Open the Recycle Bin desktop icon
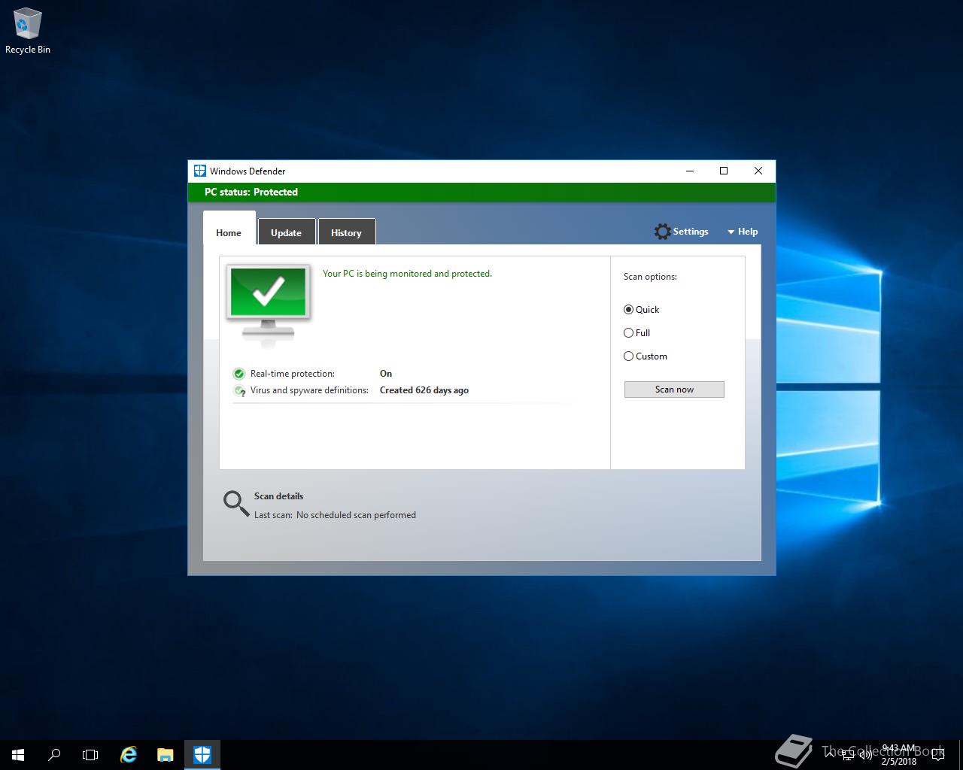 (28, 32)
